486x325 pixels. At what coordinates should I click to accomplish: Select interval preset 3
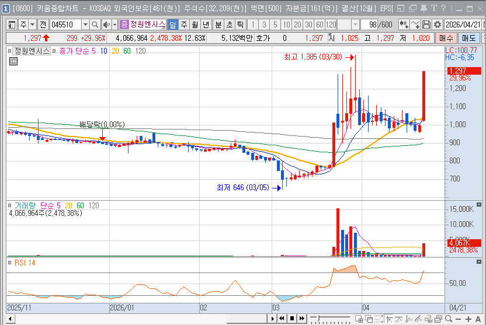tap(264, 25)
